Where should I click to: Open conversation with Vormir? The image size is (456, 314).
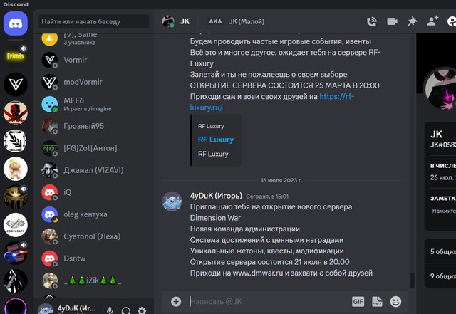click(x=93, y=60)
